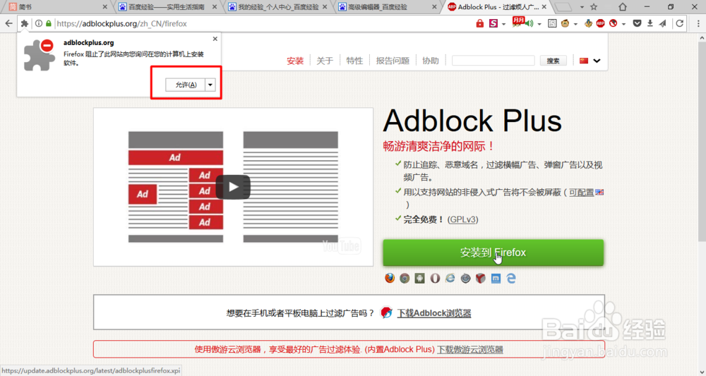Expand dropdown next to pink S extension
This screenshot has height=376, width=706.
pos(503,24)
